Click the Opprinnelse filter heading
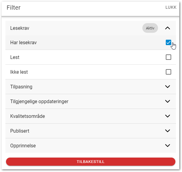This screenshot has width=182, height=172. pos(23,146)
